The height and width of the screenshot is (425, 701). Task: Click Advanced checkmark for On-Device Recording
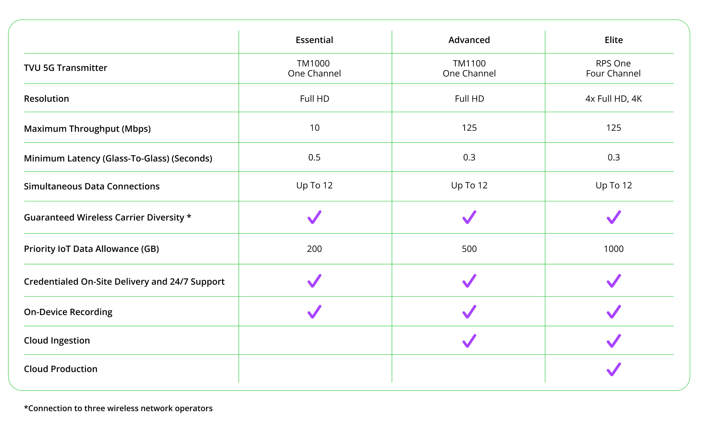pos(469,312)
